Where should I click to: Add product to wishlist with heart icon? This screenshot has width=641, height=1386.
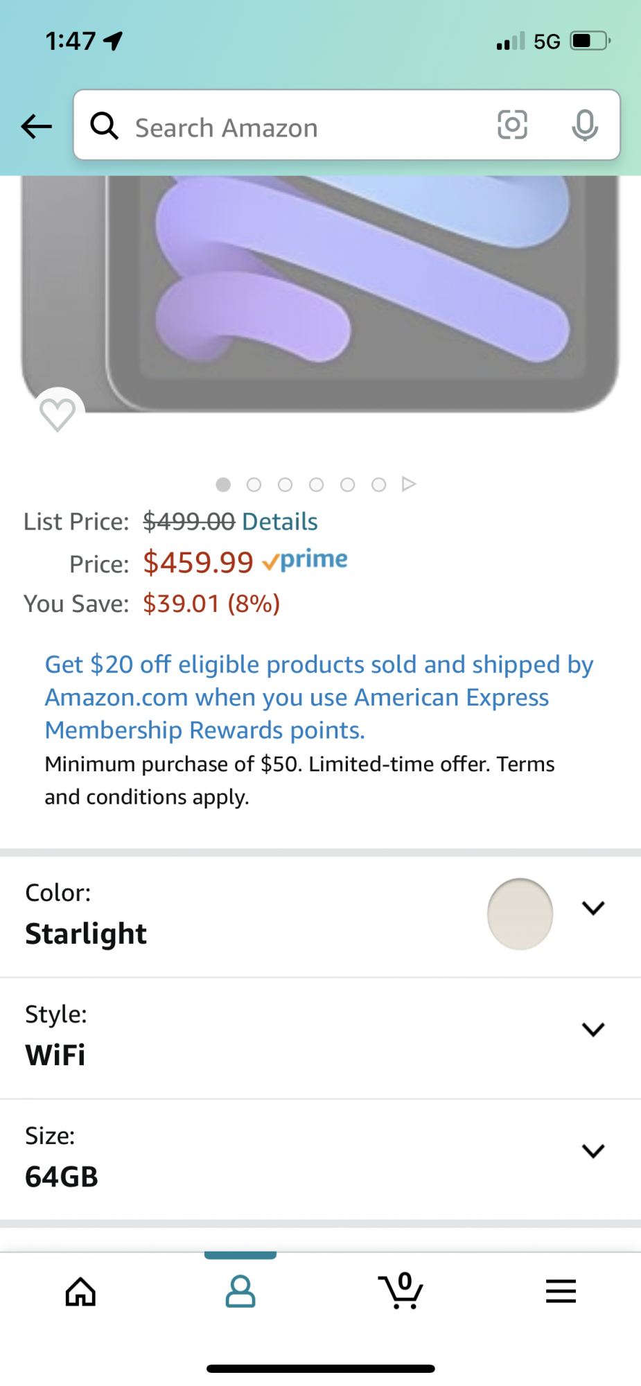(x=58, y=414)
